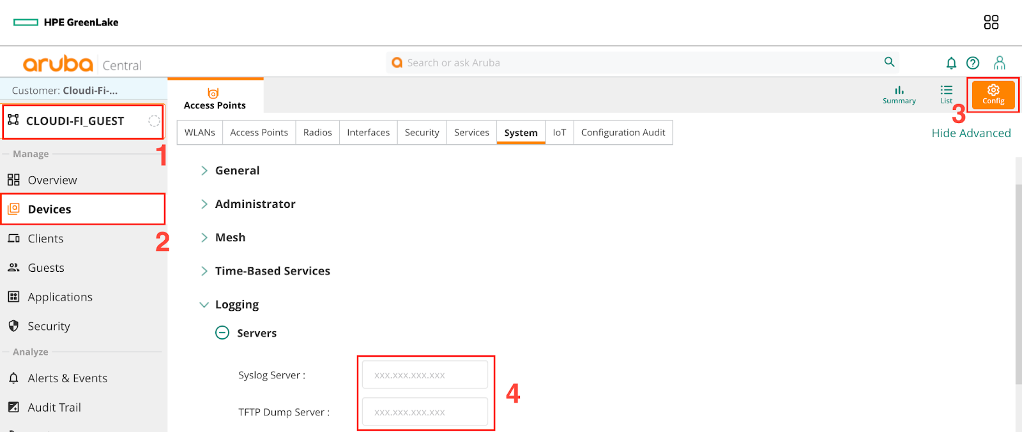
Task: Click the Clients icon in sidebar
Action: pyautogui.click(x=13, y=238)
